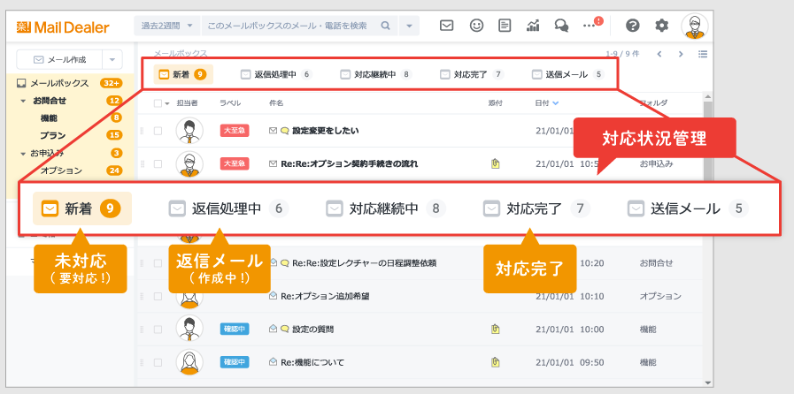Click the list view icon beside pagination
Viewport: 794px width, 394px height.
click(x=702, y=54)
